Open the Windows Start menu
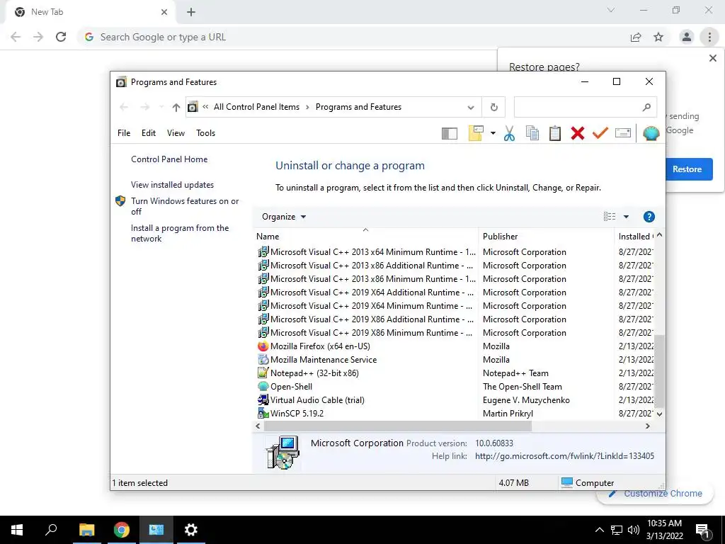 pyautogui.click(x=17, y=530)
